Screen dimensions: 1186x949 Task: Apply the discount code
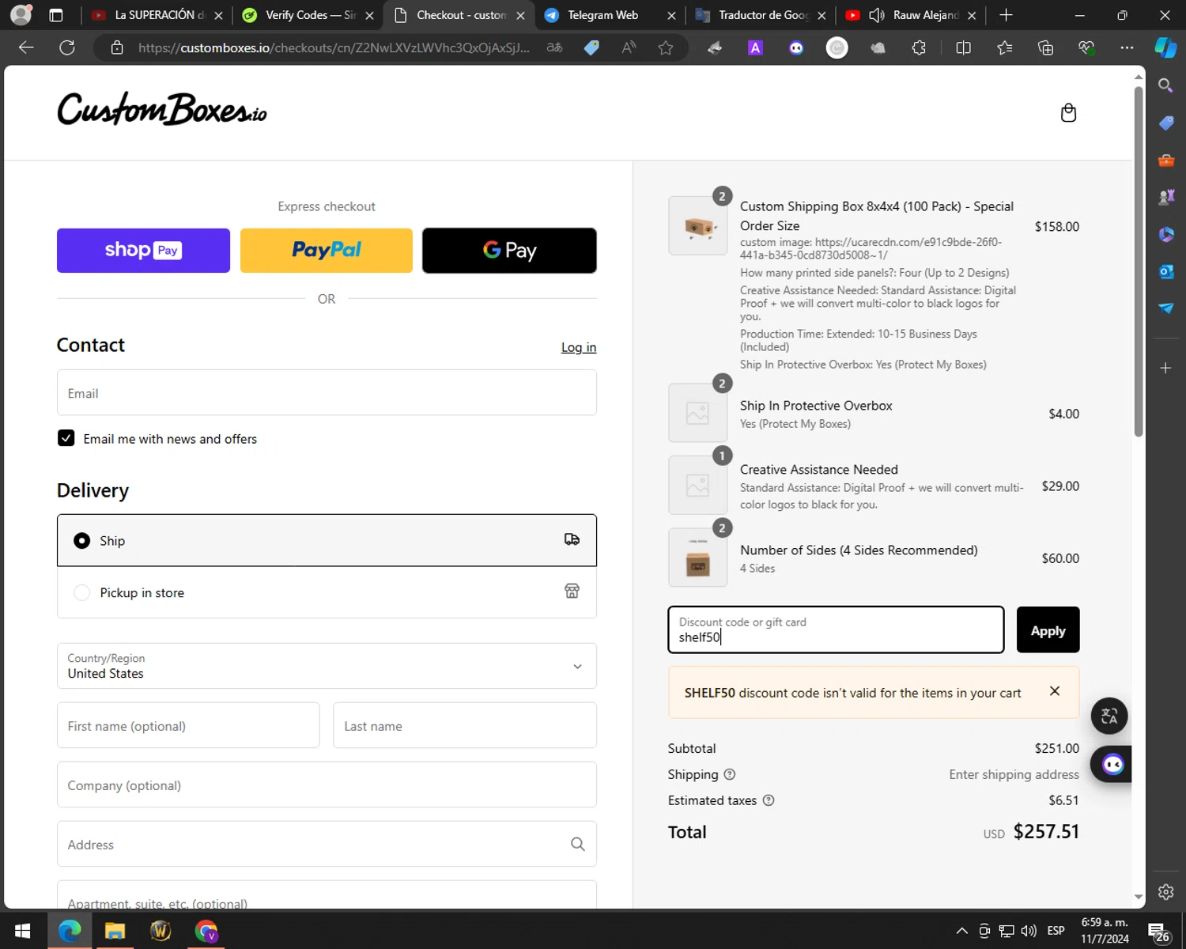click(x=1048, y=630)
